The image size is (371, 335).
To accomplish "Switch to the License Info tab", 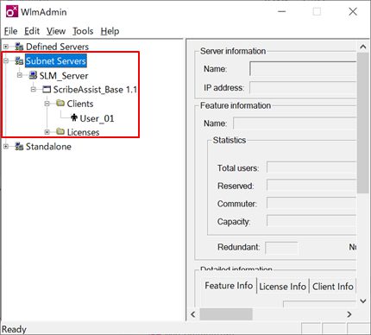I will [x=283, y=287].
